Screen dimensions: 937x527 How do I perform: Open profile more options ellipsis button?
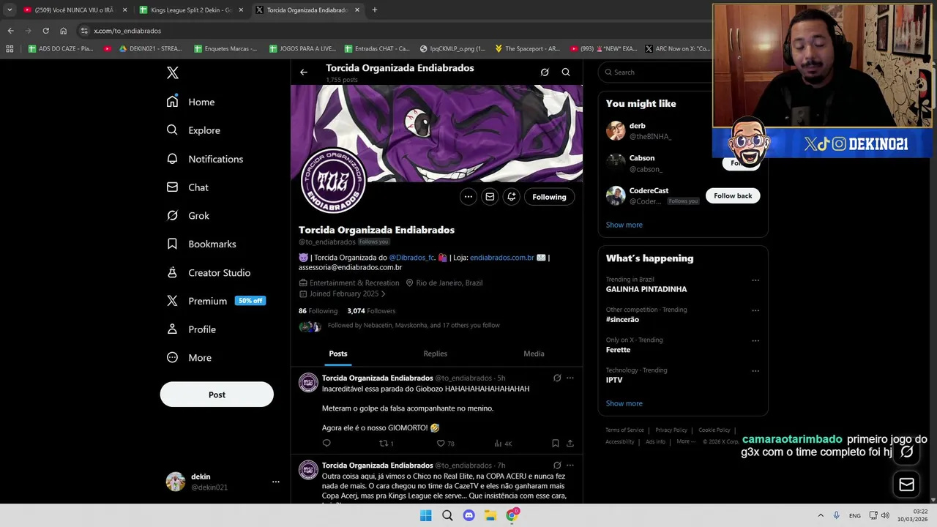point(468,197)
